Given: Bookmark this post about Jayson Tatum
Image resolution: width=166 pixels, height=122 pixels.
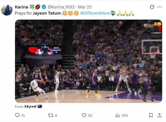Looking at the screenshot, I should pos(151,115).
